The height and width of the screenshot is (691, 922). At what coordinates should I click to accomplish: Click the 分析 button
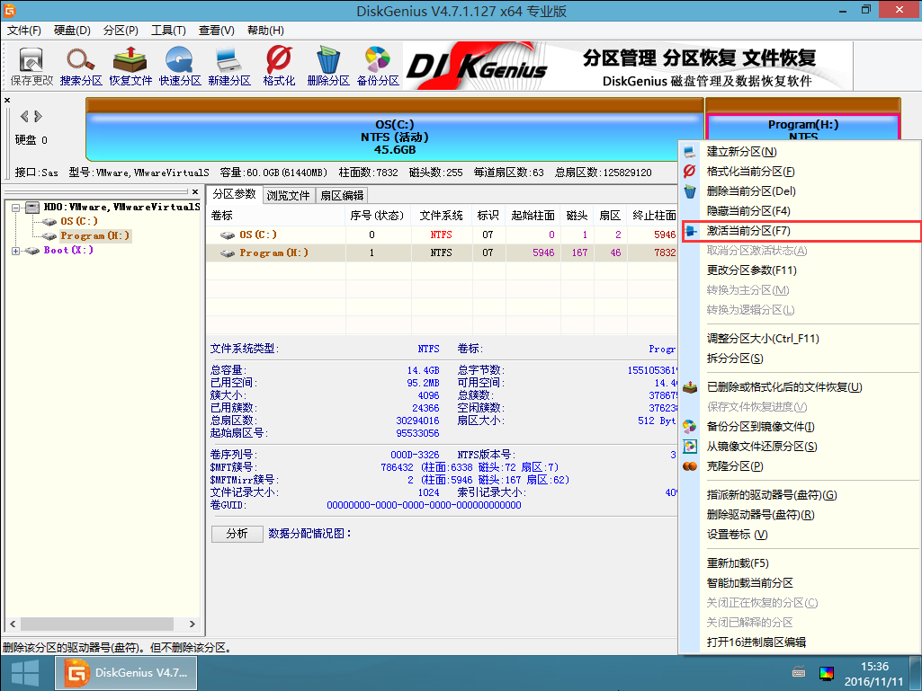click(x=237, y=534)
